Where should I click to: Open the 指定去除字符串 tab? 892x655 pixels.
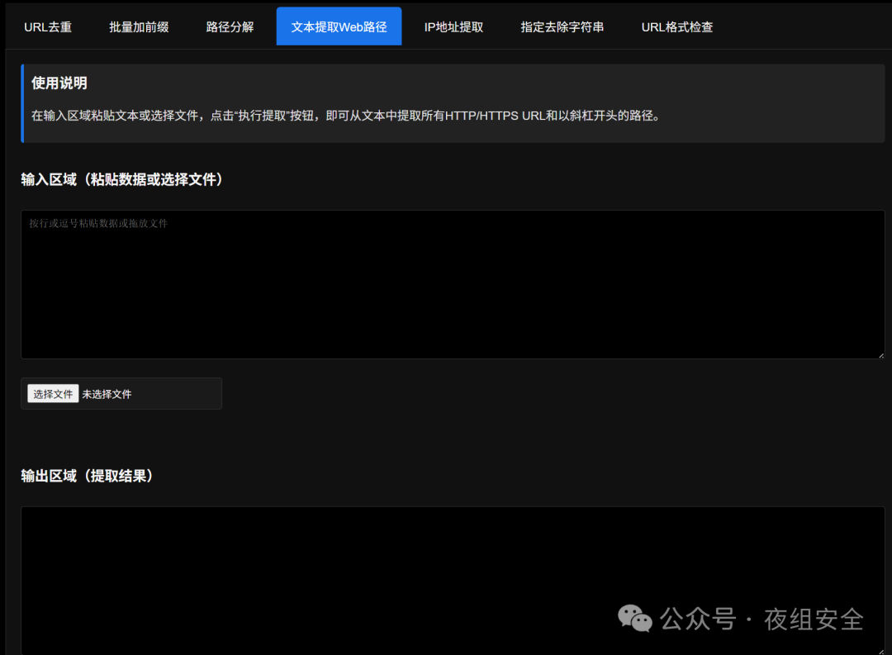pos(562,26)
